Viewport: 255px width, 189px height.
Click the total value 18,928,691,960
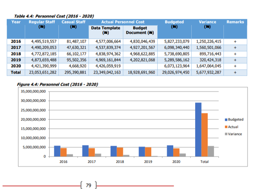[x=141, y=72]
